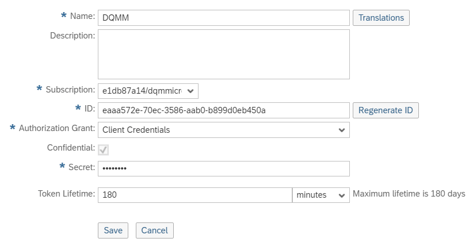Cancel the client form
473x246 pixels.
coord(154,230)
